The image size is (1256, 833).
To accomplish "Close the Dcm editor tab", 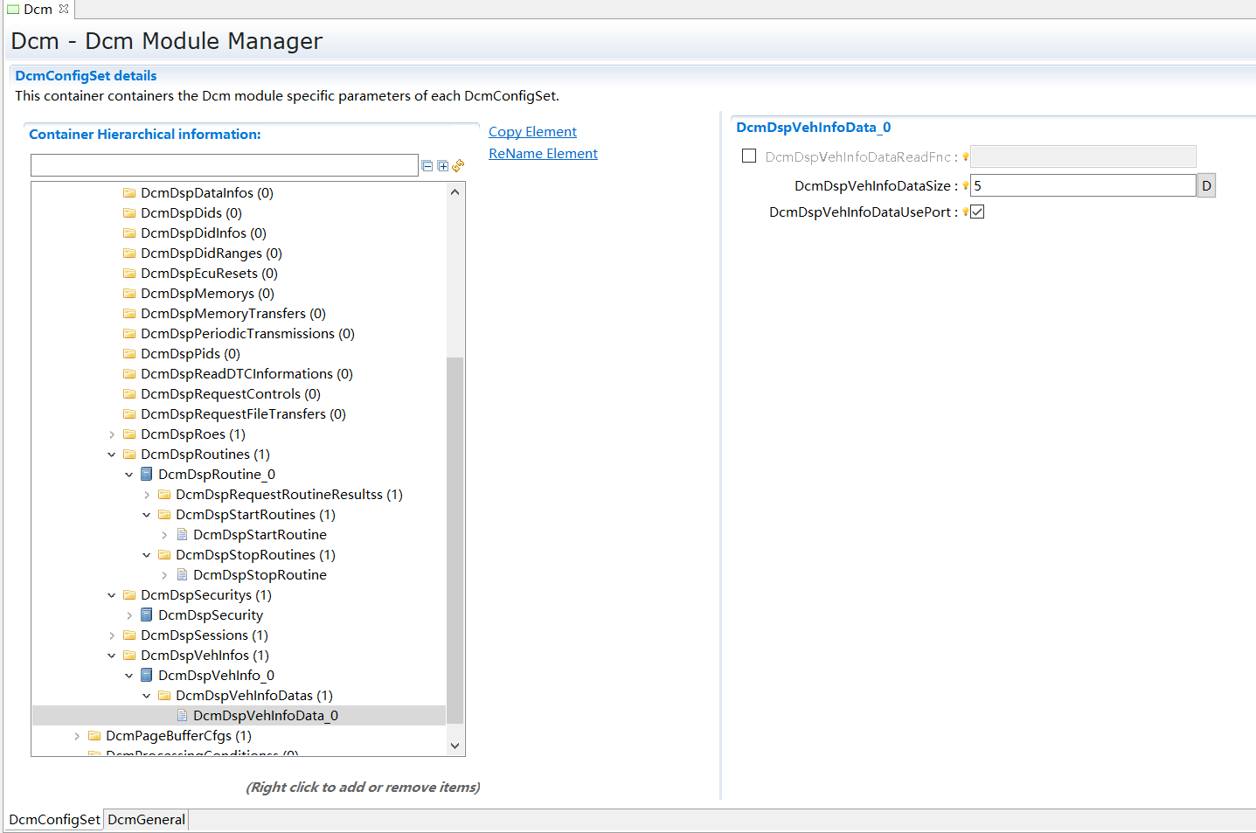I will pyautogui.click(x=64, y=9).
